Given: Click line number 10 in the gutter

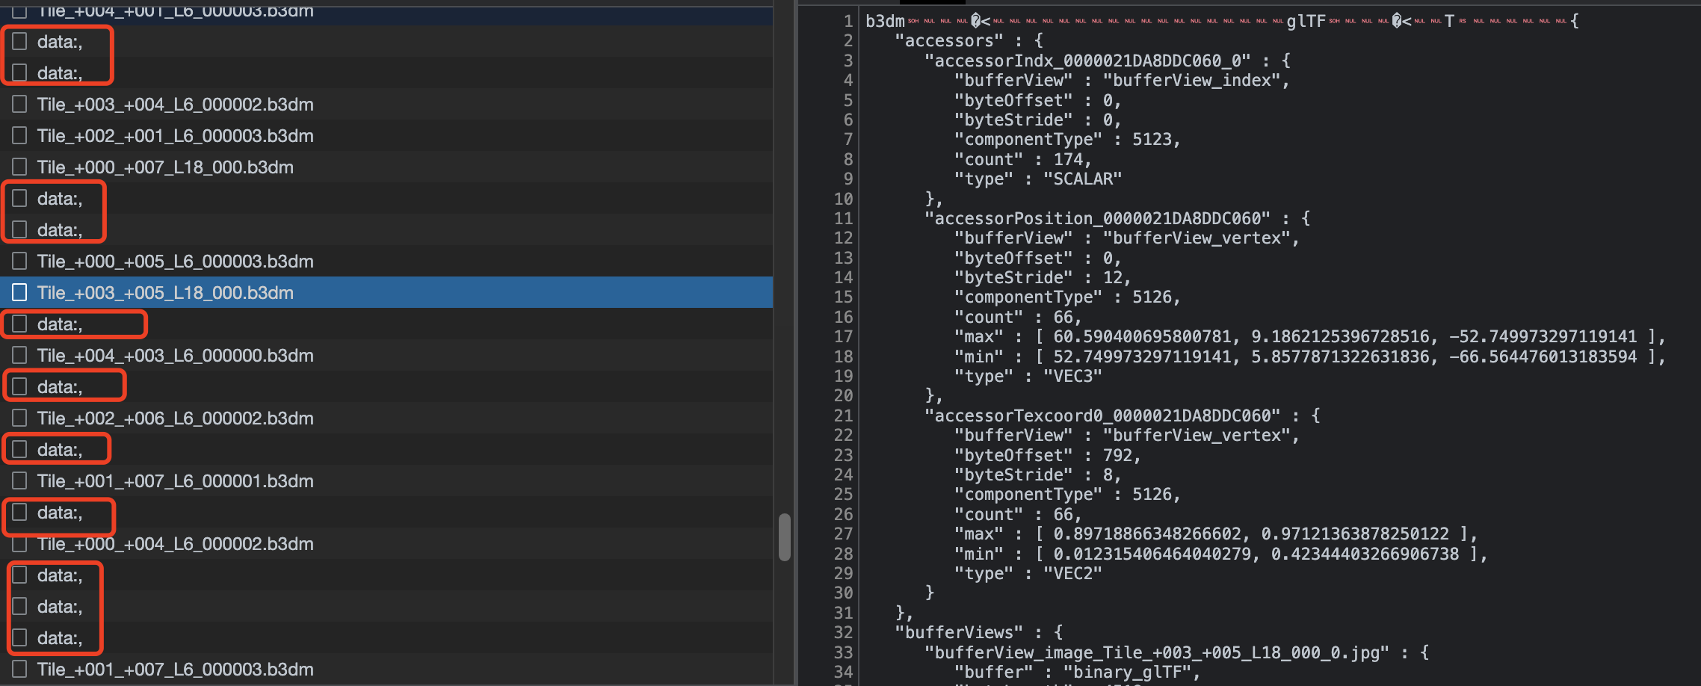Looking at the screenshot, I should pyautogui.click(x=843, y=199).
